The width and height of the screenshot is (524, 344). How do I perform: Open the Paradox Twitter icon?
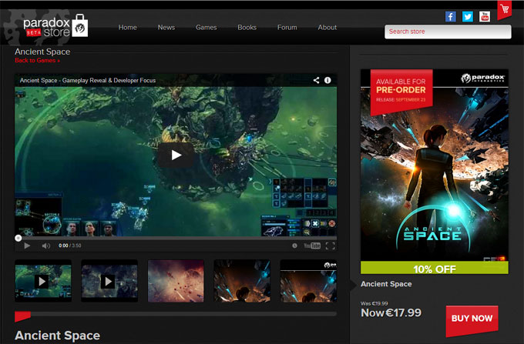[x=468, y=16]
